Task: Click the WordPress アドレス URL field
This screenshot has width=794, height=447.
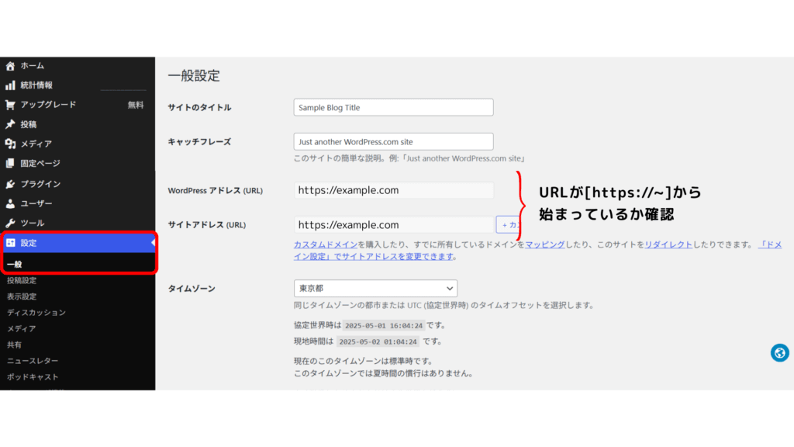Action: (x=393, y=190)
